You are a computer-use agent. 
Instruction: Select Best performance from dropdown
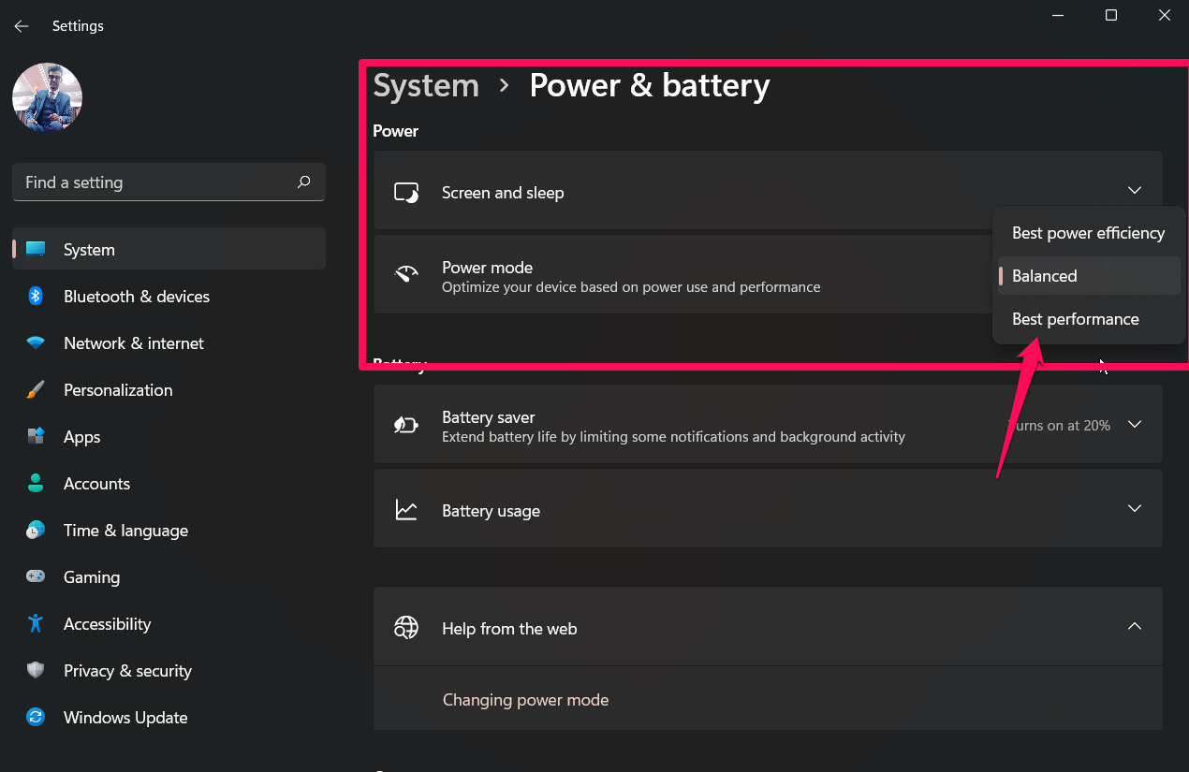tap(1075, 319)
